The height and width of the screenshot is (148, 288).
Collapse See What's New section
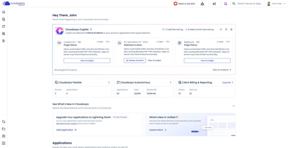tap(234, 106)
